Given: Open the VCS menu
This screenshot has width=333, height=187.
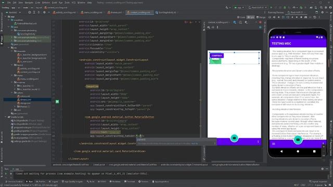Looking at the screenshot, I should pyautogui.click(x=73, y=3).
